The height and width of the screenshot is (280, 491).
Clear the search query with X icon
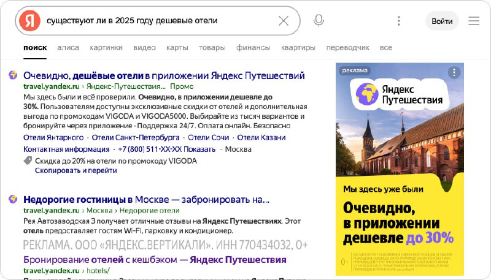[x=284, y=21]
